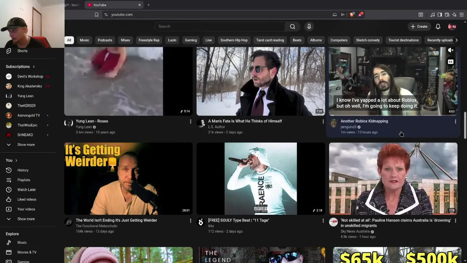
Task: Select the Freestyle Rap filter chip
Action: pyautogui.click(x=149, y=40)
